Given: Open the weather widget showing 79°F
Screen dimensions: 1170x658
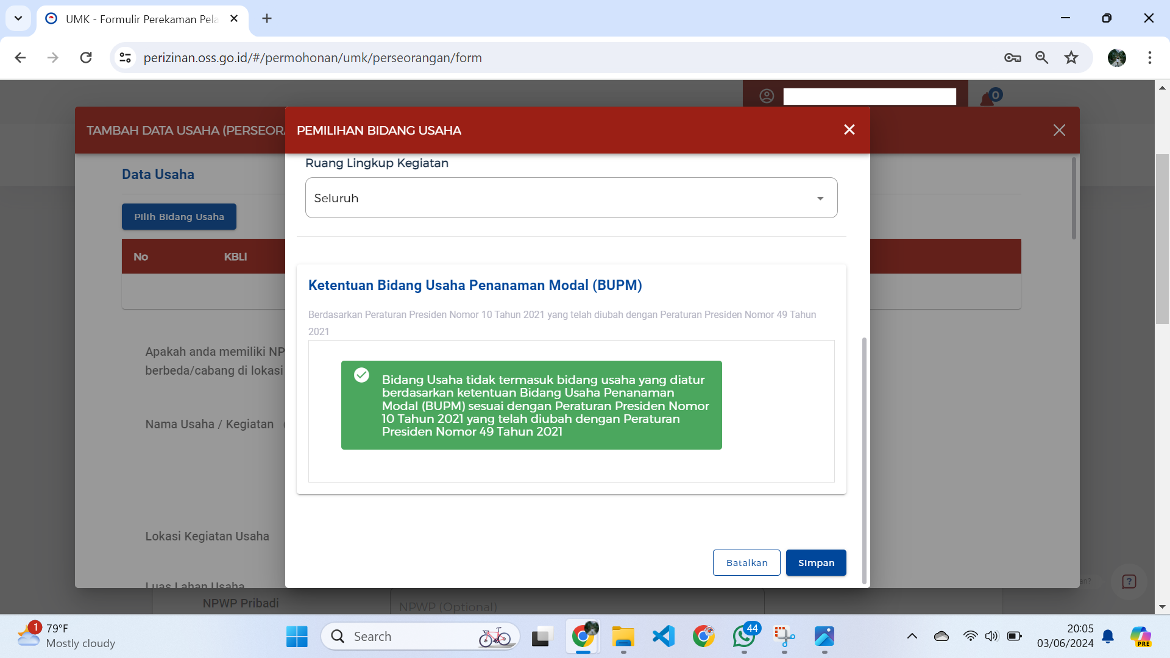Looking at the screenshot, I should coord(66,636).
